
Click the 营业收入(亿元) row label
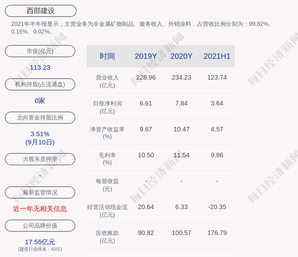(107, 82)
